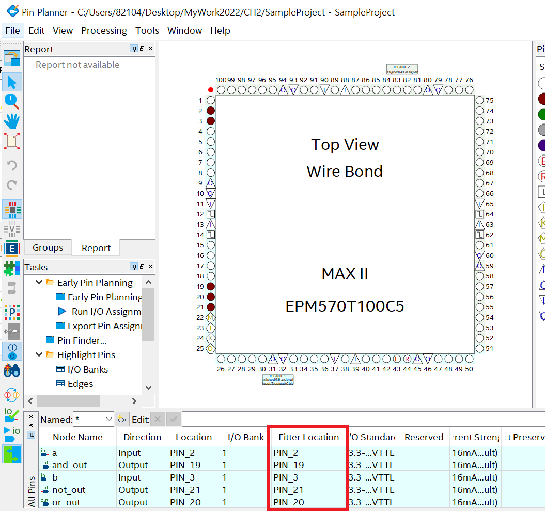Collapse the Early Pin Planning folder
Screen dimensions: 545x511
point(39,282)
